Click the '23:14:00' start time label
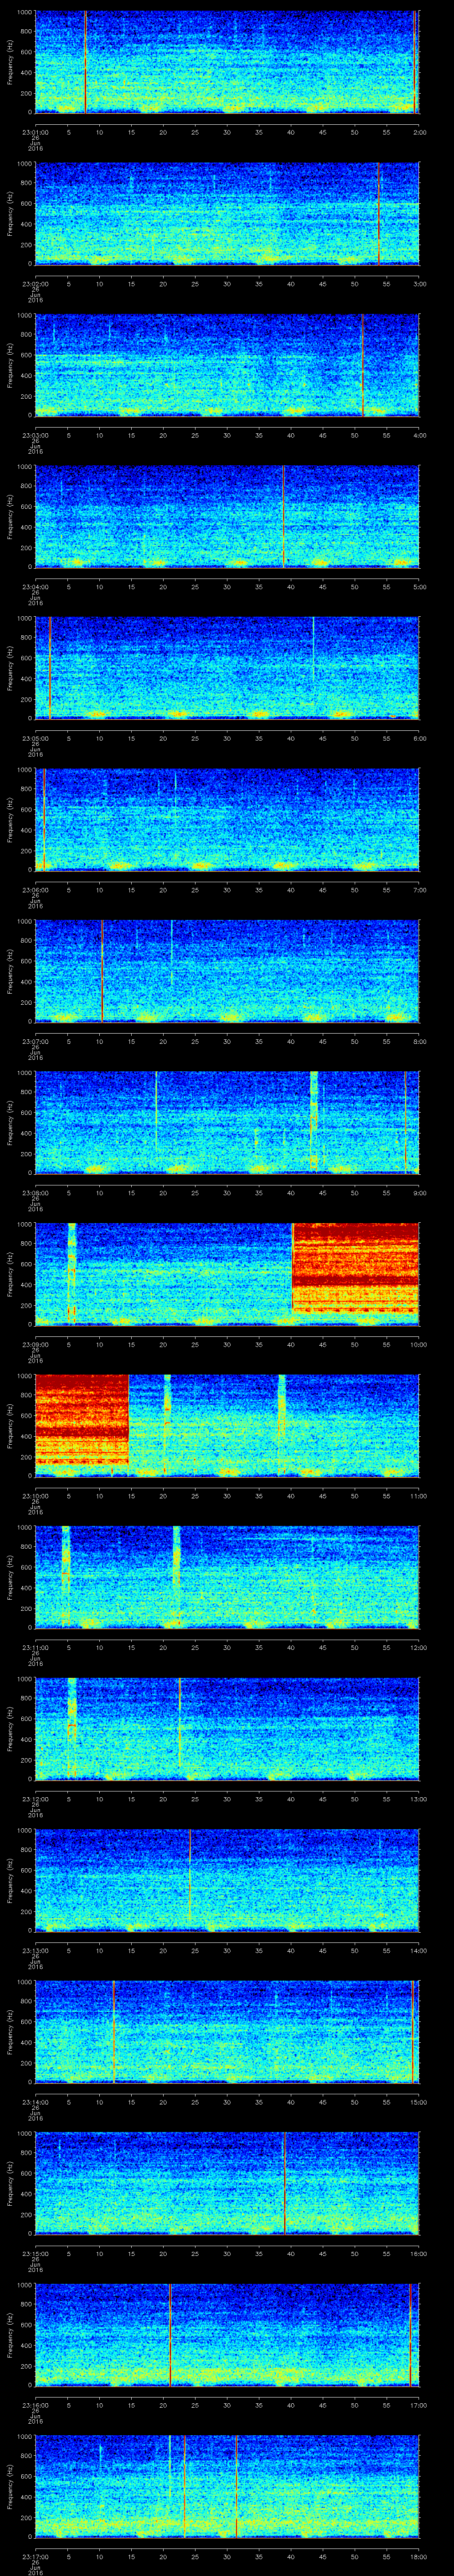Viewport: 454px width, 2576px height. pyautogui.click(x=35, y=2102)
